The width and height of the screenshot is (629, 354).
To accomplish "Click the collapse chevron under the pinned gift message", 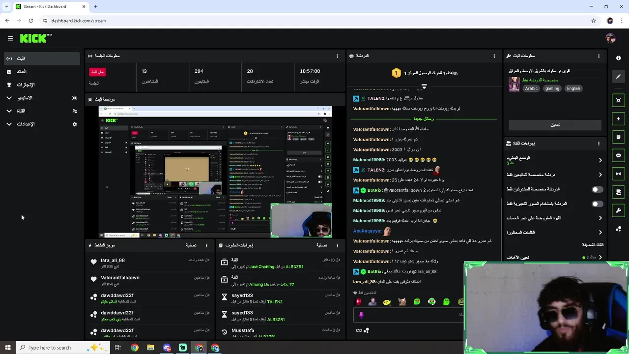I will pos(424,86).
